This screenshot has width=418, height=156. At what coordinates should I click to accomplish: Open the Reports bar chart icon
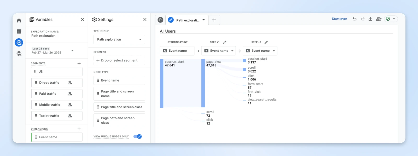pyautogui.click(x=19, y=32)
